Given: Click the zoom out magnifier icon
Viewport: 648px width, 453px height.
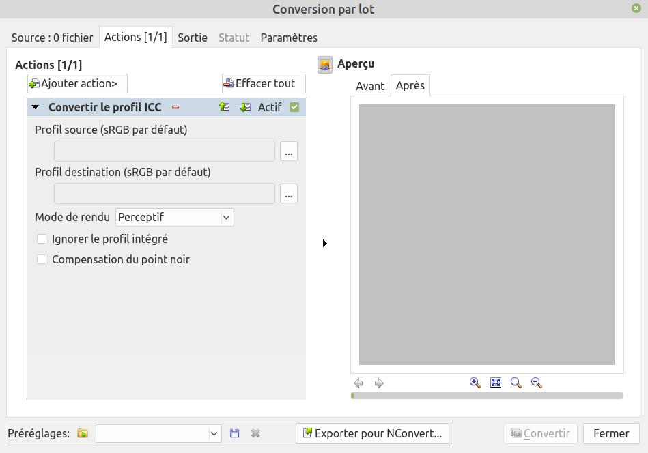Looking at the screenshot, I should (x=537, y=383).
